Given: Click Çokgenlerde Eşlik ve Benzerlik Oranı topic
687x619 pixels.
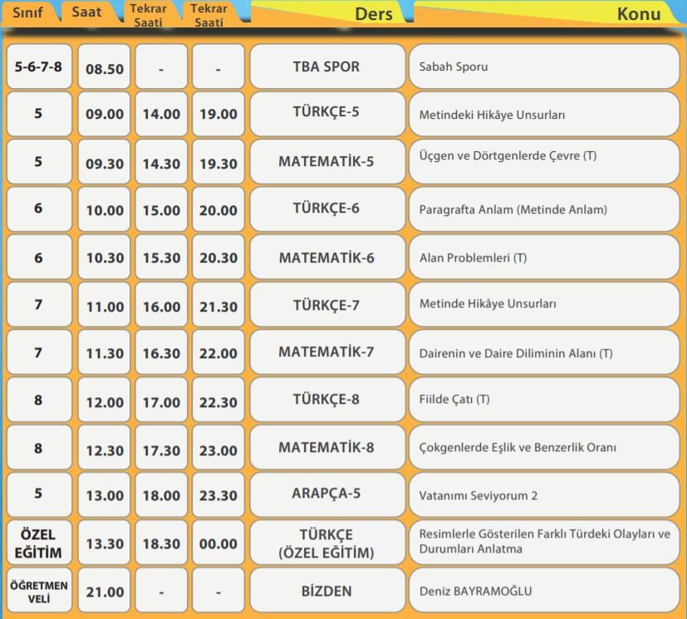Looking at the screenshot, I should point(544,448).
